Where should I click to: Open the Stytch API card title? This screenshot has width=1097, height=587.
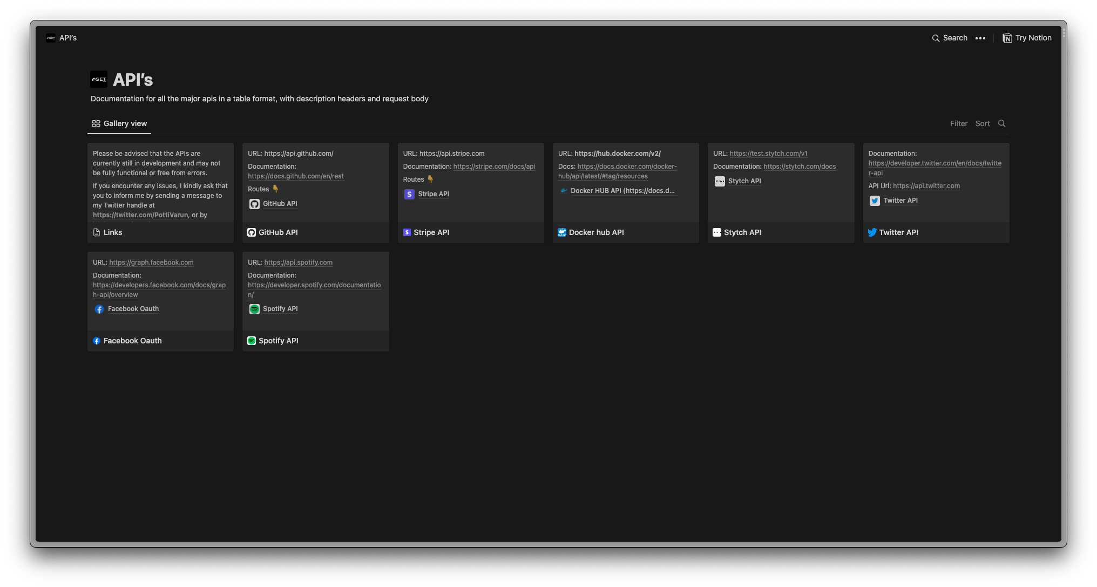pos(742,232)
